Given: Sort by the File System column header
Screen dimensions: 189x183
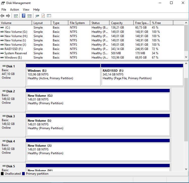Looking at the screenshot, I should (79, 23).
